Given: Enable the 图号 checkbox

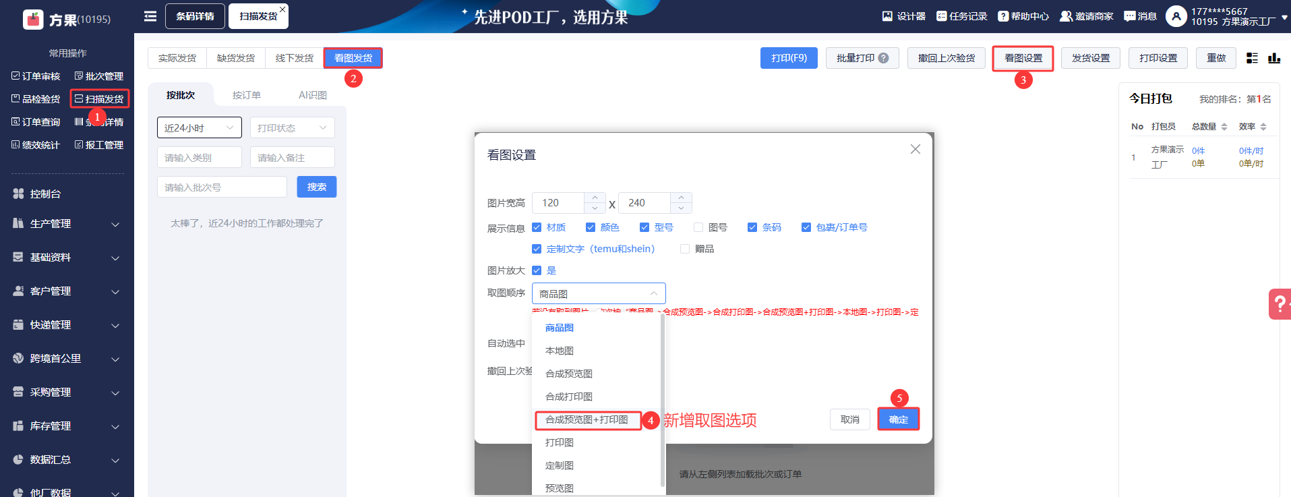Looking at the screenshot, I should tap(698, 227).
